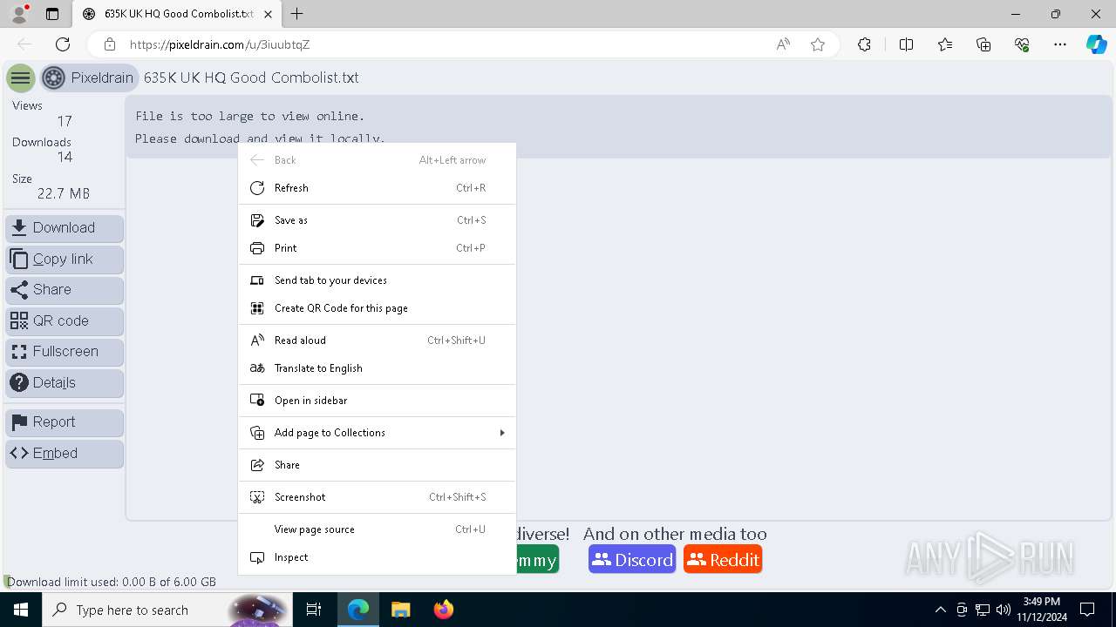Choose View page source
Screen dimensions: 1116x627
point(377,529)
